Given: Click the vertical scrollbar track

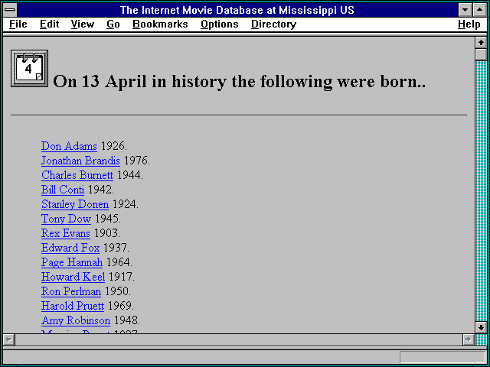Looking at the screenshot, I should pyautogui.click(x=481, y=191).
